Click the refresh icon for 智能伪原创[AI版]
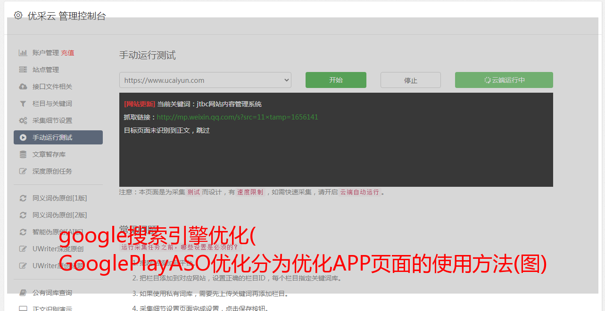605x311 pixels. [23, 232]
